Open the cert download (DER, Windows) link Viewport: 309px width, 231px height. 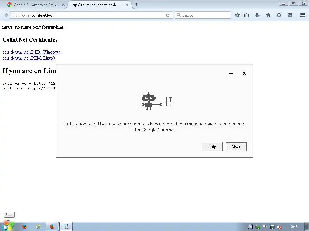point(32,52)
